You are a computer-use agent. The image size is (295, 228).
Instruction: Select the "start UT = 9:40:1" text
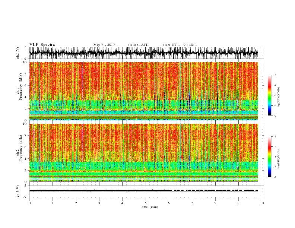[x=180, y=45]
